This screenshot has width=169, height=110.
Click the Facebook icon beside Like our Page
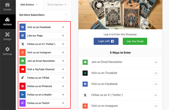click(23, 36)
